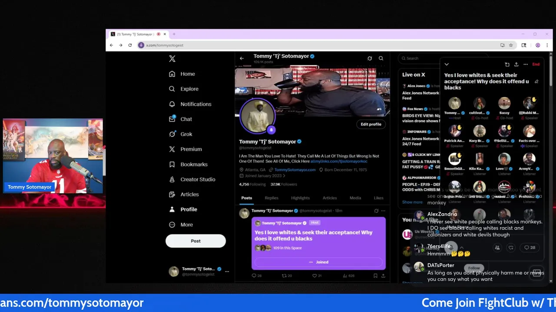The width and height of the screenshot is (556, 312).
Task: Click the browser back button
Action: tap(111, 45)
